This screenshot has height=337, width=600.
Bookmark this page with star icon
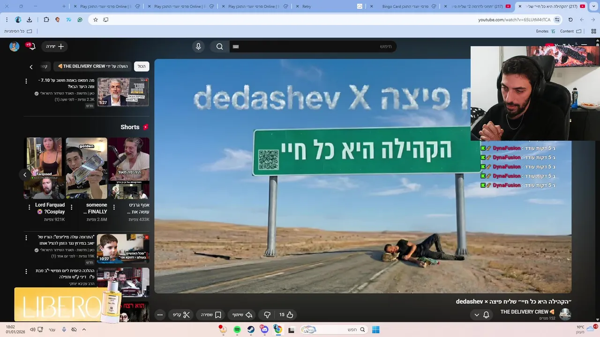tap(96, 20)
